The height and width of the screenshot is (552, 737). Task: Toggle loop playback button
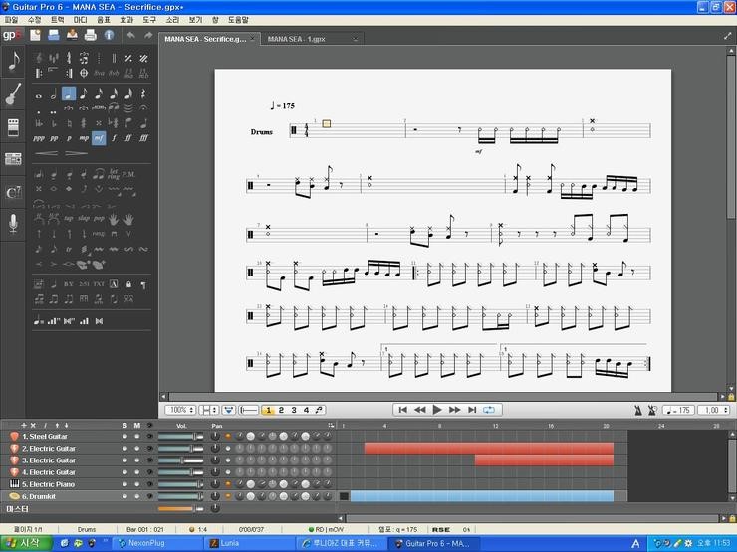[x=489, y=410]
